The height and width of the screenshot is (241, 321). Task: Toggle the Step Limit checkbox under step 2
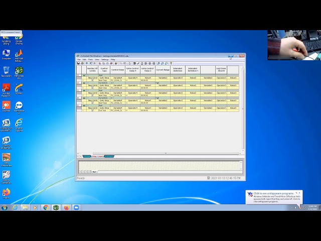click(x=92, y=88)
